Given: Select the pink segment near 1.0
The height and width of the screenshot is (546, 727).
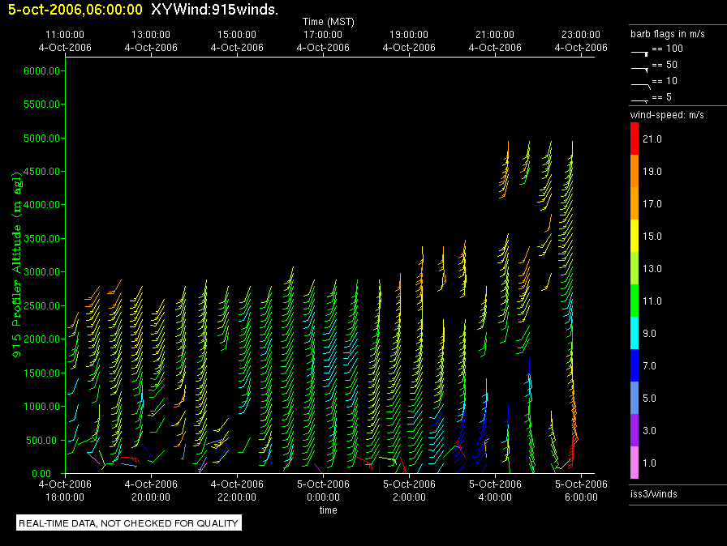Looking at the screenshot, I should (x=635, y=463).
